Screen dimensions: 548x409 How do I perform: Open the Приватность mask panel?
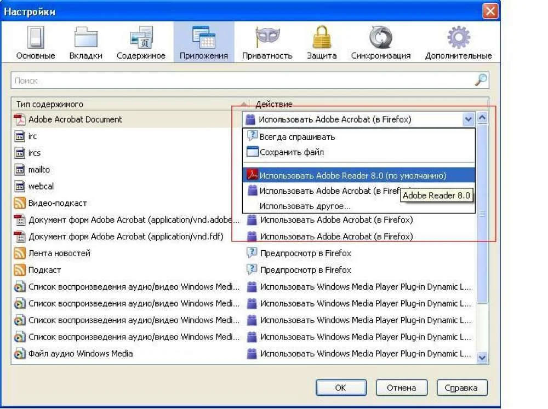pyautogui.click(x=267, y=43)
